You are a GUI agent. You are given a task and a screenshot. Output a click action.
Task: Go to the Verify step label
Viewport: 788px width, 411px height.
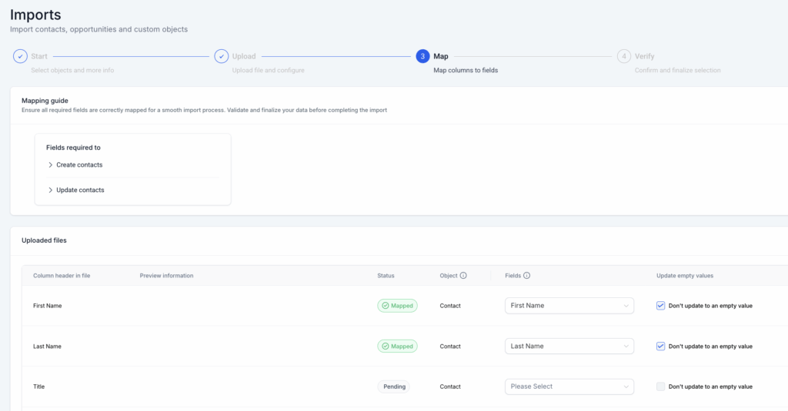point(644,56)
